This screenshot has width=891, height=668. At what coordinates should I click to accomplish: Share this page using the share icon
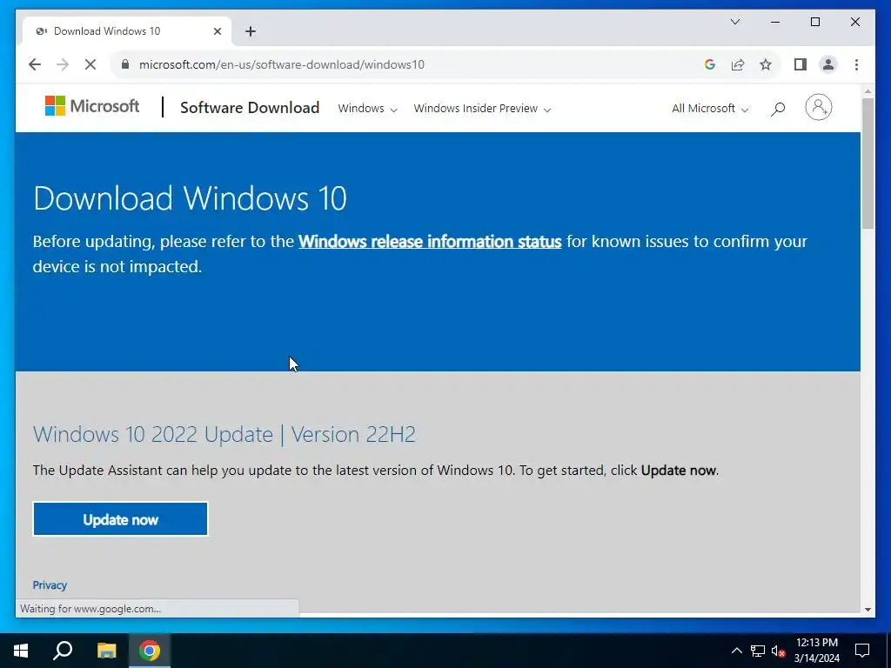pos(738,64)
